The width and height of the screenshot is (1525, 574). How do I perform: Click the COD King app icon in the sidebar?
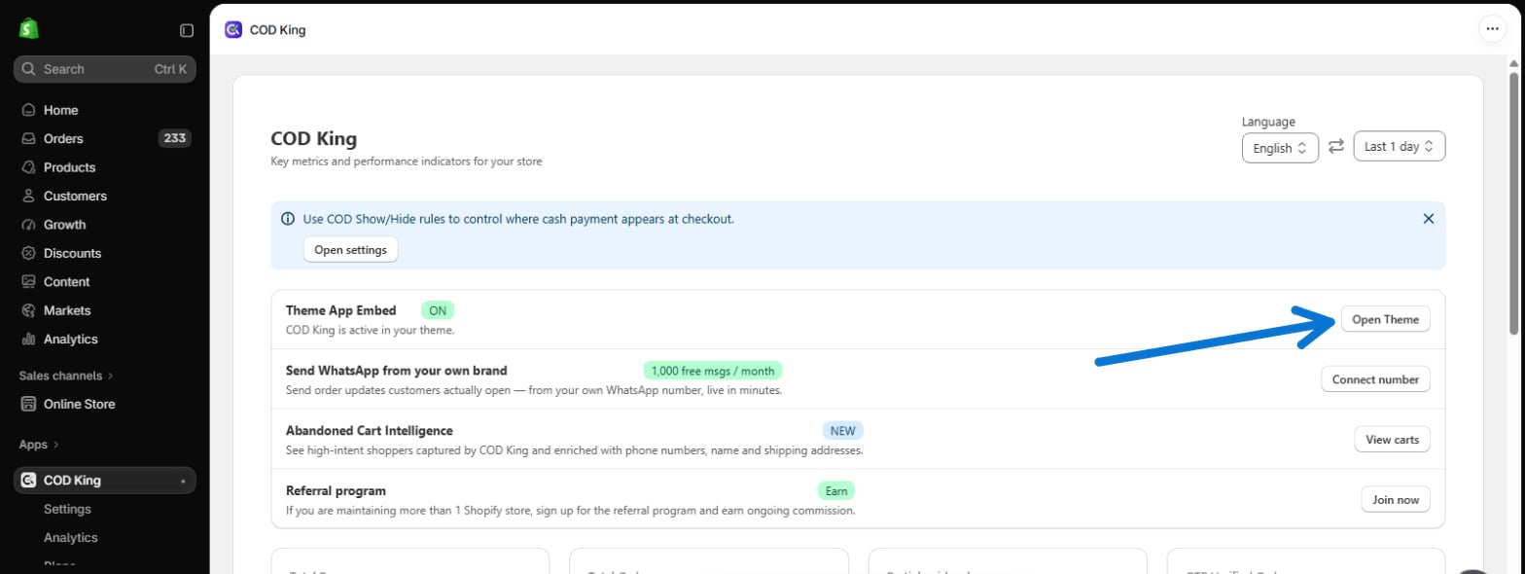pos(28,480)
